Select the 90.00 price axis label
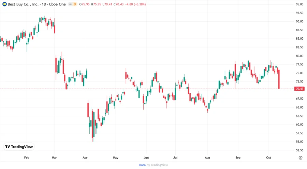 click(299, 21)
